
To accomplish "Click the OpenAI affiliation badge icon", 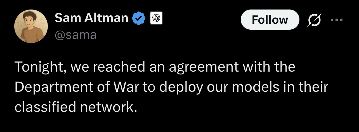I will click(156, 18).
